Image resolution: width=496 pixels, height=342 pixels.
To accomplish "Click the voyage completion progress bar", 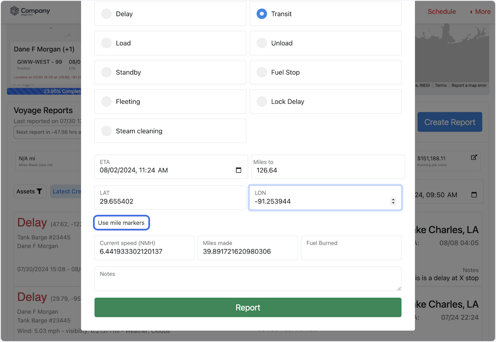I will [44, 91].
